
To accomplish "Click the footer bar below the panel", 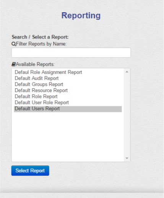I will (x=82, y=195).
